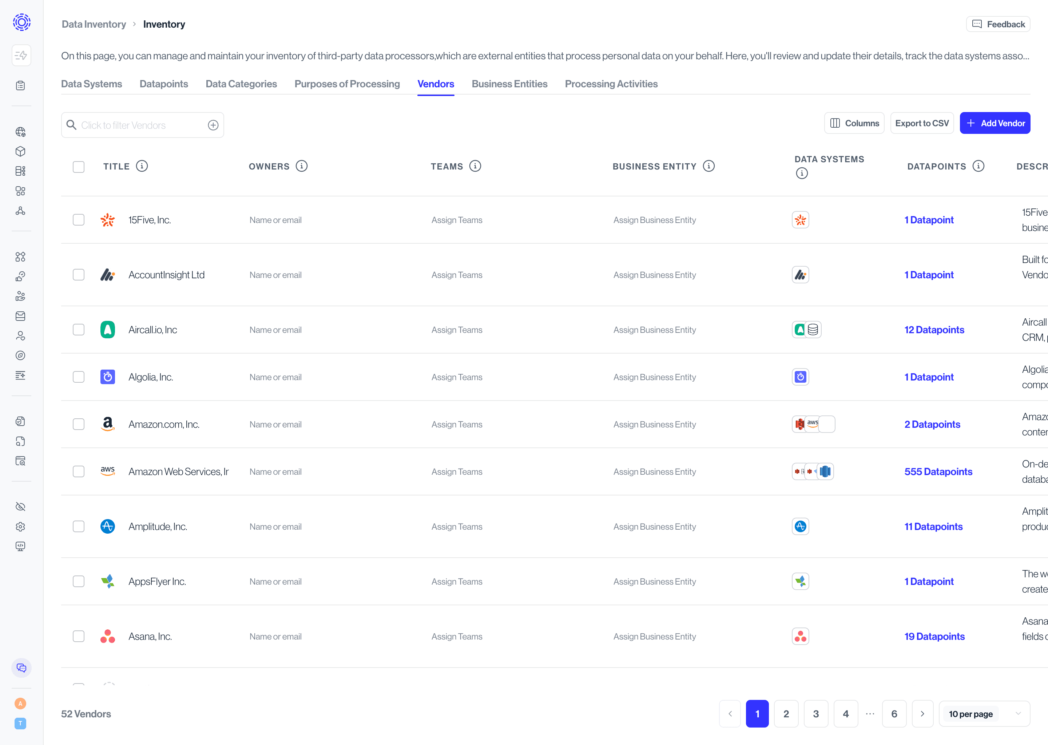
Task: Show info for DATAPOINTS column
Action: (978, 166)
